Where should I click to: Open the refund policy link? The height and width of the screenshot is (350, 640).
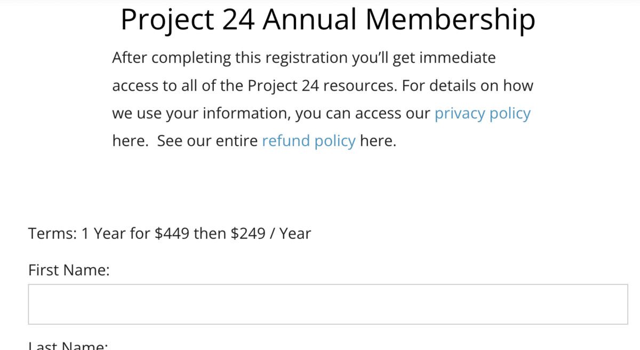(x=308, y=141)
